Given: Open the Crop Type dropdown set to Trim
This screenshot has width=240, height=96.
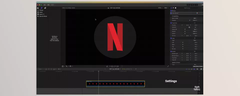Looking at the screenshot, I should (195, 40).
